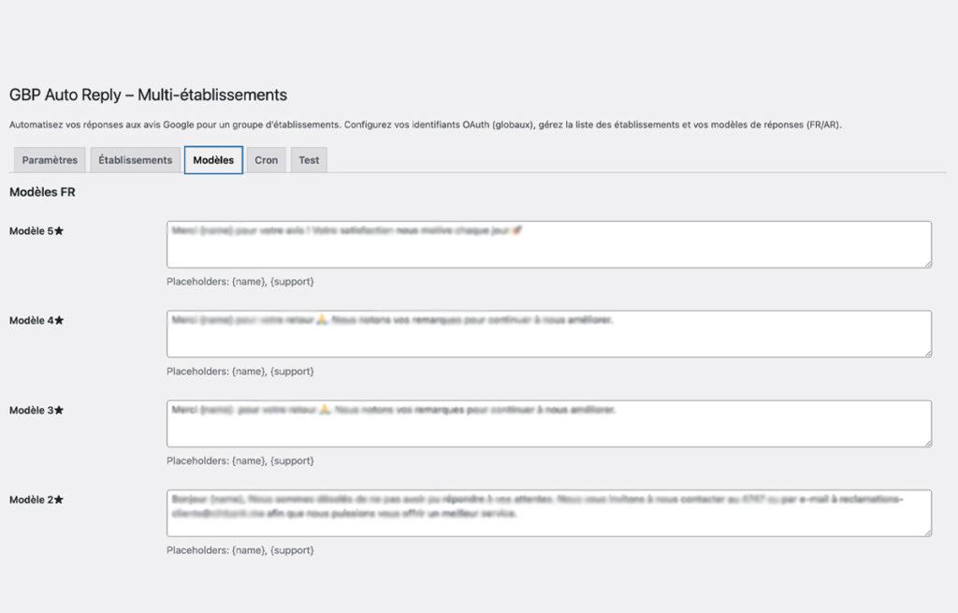Viewport: 958px width, 613px height.
Task: Grab the Modèle 5★ textarea resize handle
Action: (x=927, y=264)
